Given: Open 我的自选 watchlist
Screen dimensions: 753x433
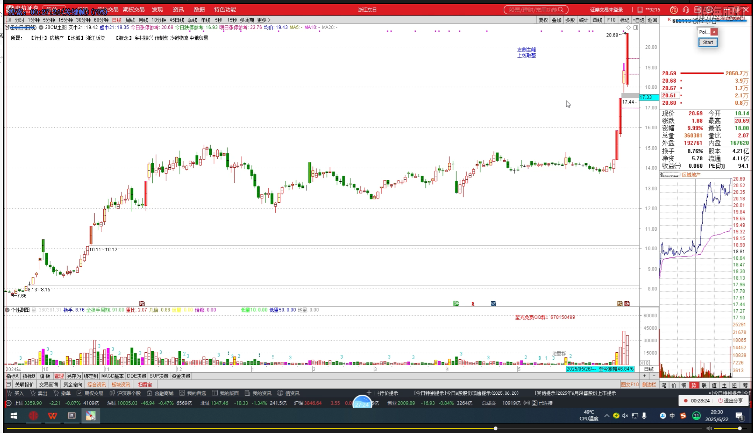Looking at the screenshot, I should [193, 393].
